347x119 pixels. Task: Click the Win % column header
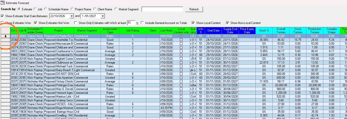[x=201, y=31]
